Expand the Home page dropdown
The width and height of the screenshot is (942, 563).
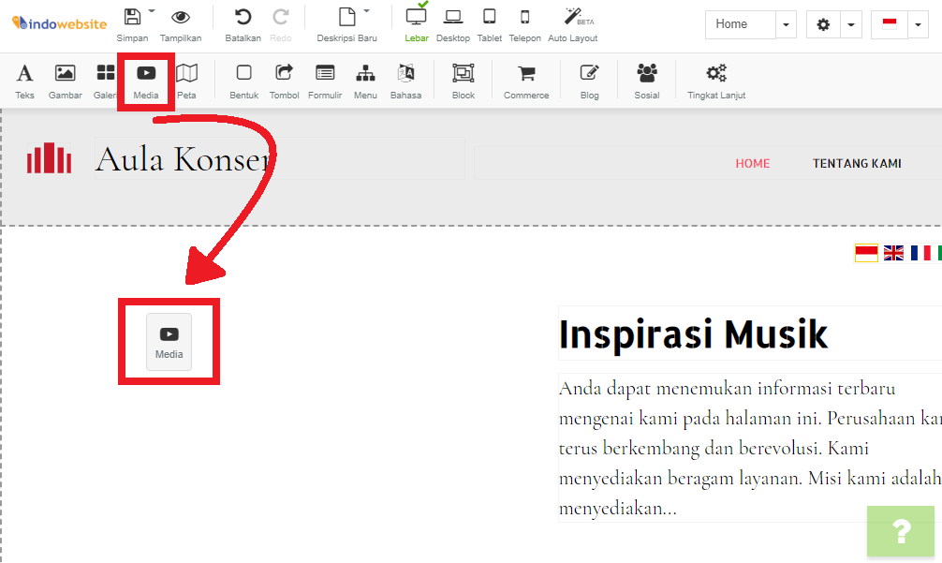pyautogui.click(x=787, y=24)
